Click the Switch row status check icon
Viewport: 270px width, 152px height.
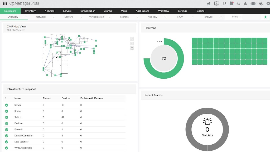(x=7, y=117)
